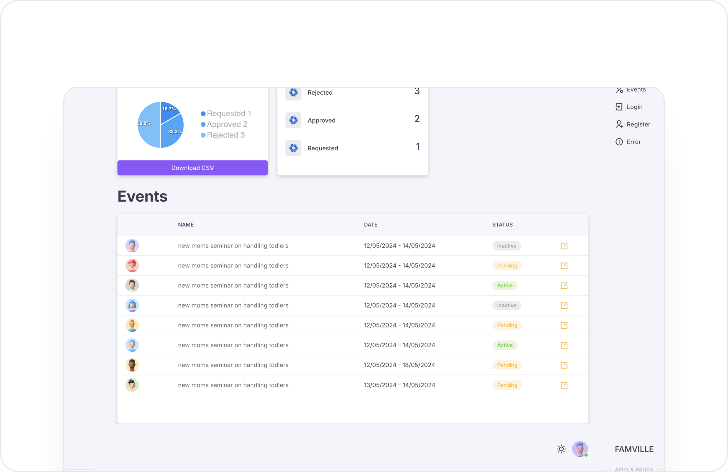
Task: Click the FAMVILLE brand logo text
Action: click(634, 449)
